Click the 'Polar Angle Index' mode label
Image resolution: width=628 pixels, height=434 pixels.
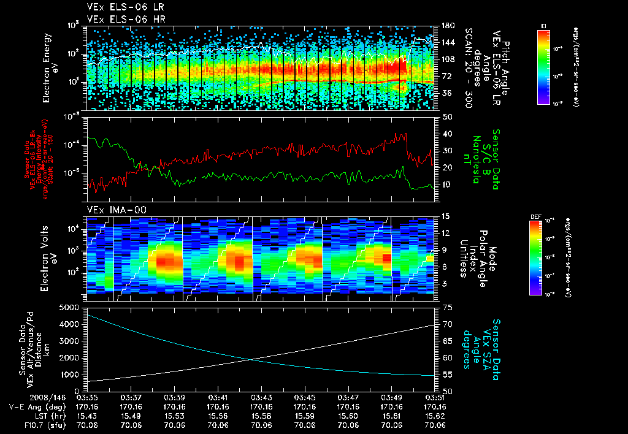(x=477, y=259)
